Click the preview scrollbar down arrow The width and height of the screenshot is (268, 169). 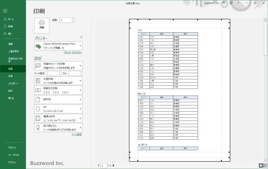point(265,161)
